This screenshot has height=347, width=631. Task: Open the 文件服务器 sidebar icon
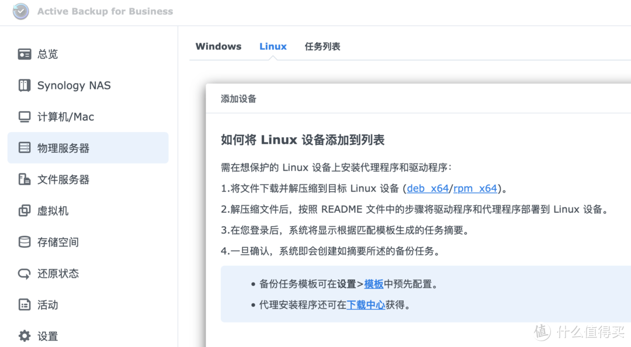[24, 179]
